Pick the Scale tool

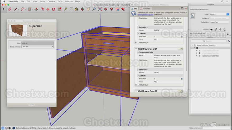click(x=60, y=9)
